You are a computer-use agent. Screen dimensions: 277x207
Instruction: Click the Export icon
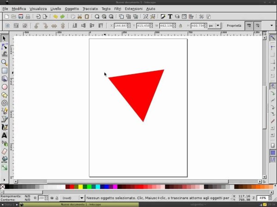tap(45, 17)
